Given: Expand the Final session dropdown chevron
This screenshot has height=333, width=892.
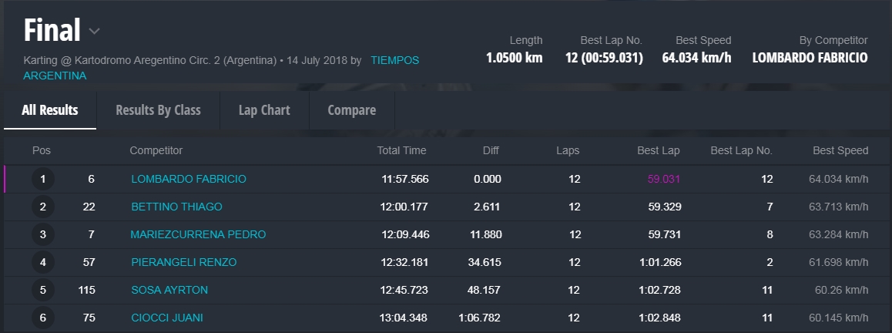Looking at the screenshot, I should point(94,32).
